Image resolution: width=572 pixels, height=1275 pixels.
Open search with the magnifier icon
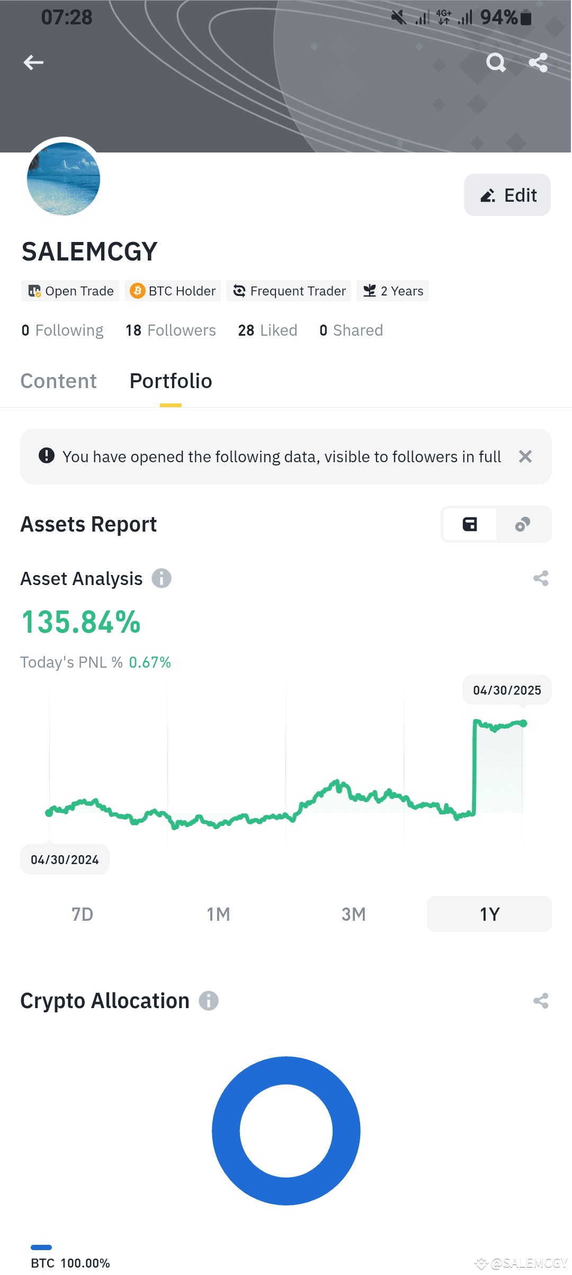[496, 62]
